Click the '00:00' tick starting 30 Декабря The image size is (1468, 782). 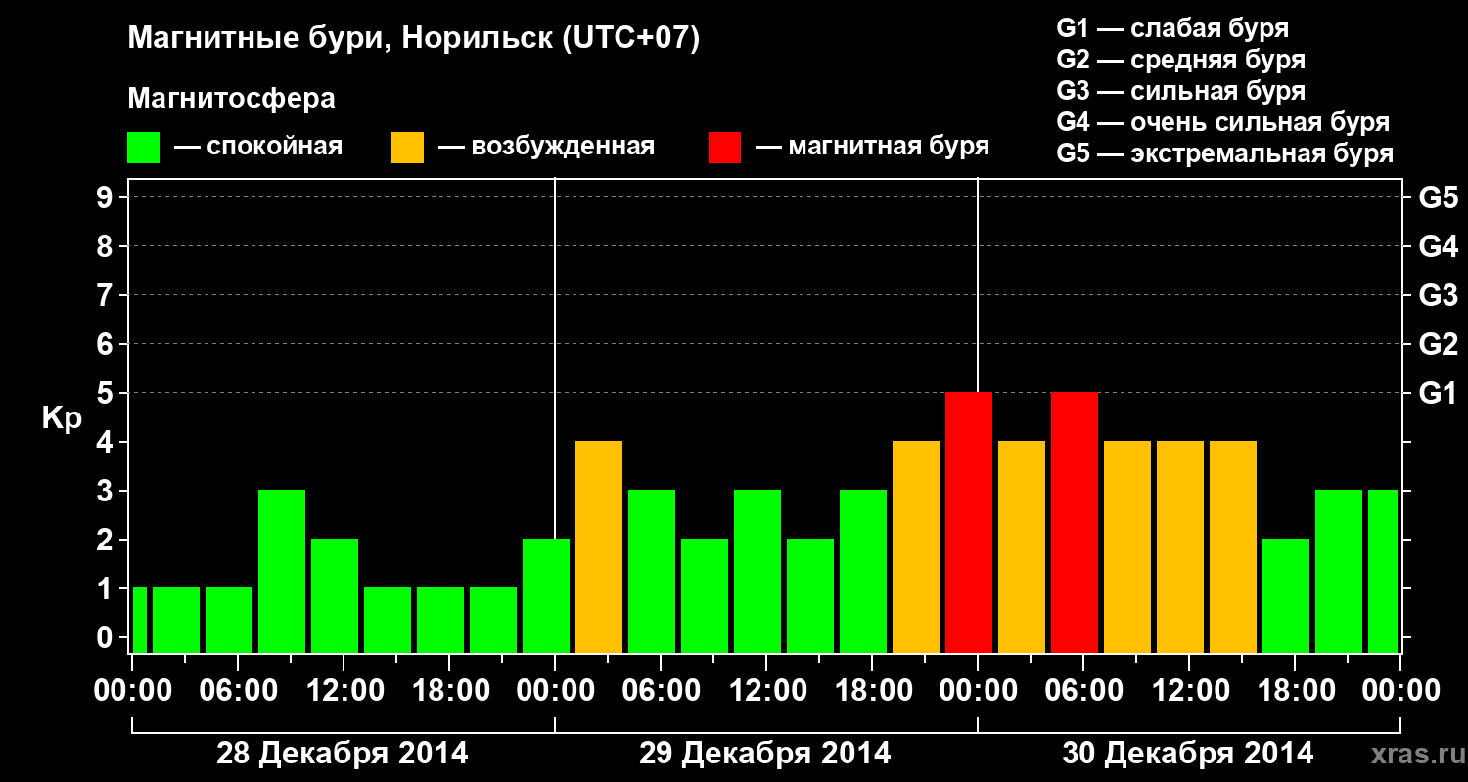978,691
